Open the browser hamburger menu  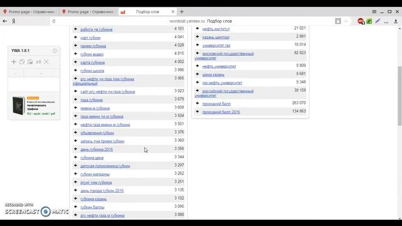point(374,12)
